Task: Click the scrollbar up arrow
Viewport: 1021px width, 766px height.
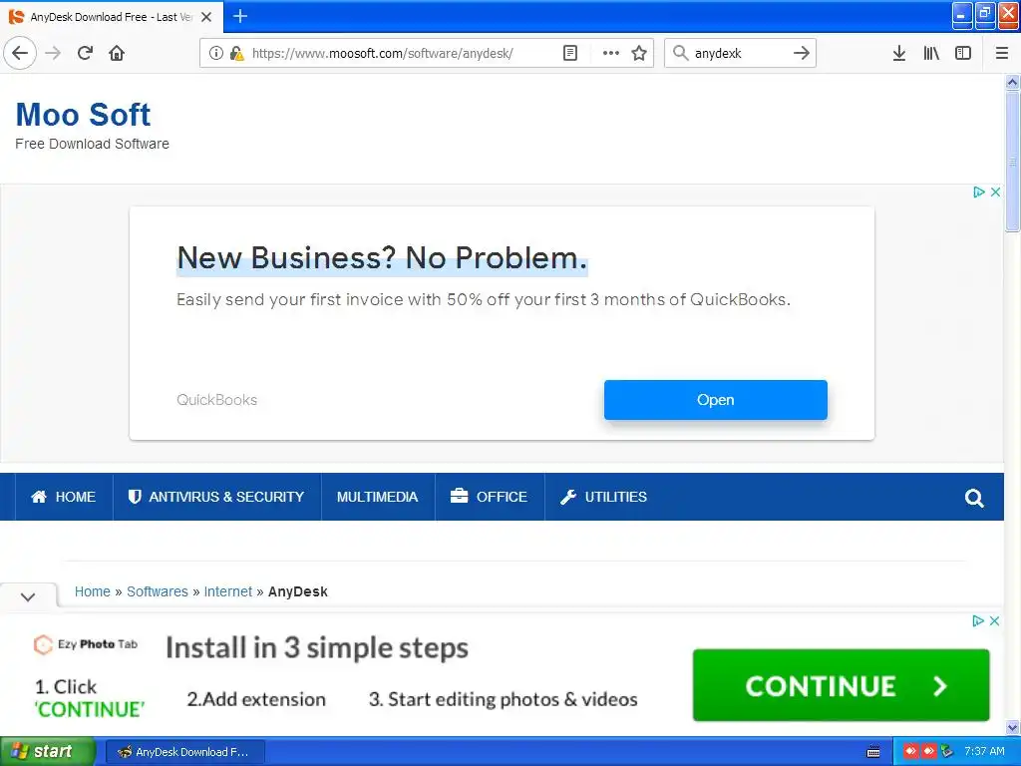Action: pyautogui.click(x=1012, y=82)
